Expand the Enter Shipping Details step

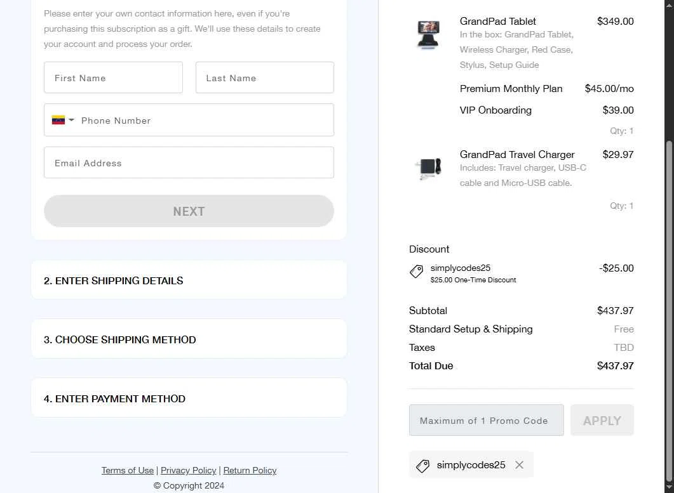(x=189, y=280)
